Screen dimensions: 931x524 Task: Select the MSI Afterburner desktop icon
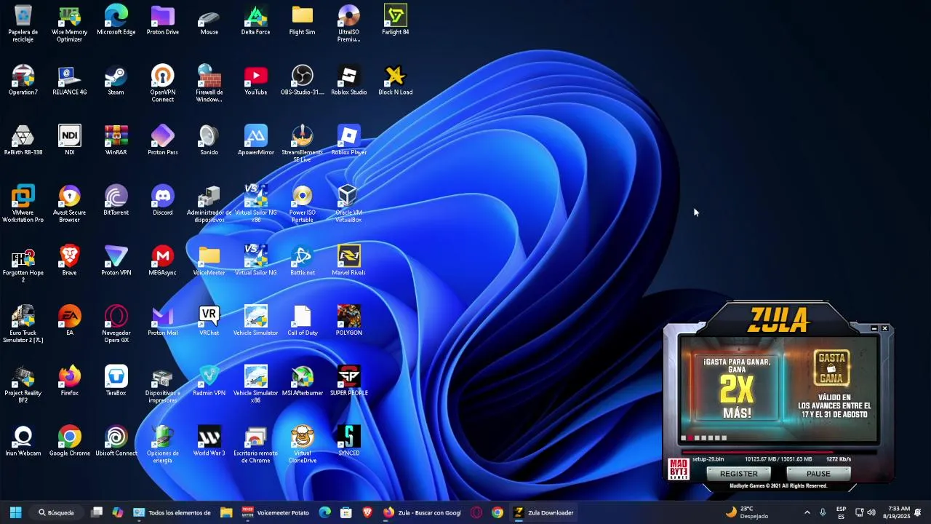tap(302, 381)
